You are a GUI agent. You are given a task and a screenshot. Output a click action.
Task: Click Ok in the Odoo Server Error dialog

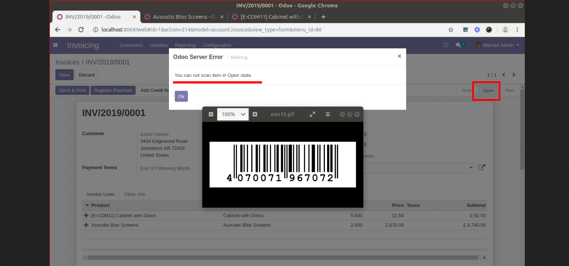click(x=181, y=96)
